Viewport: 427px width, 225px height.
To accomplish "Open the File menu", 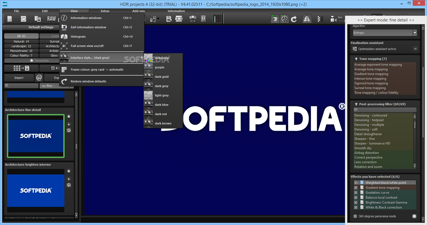I will (17, 11).
